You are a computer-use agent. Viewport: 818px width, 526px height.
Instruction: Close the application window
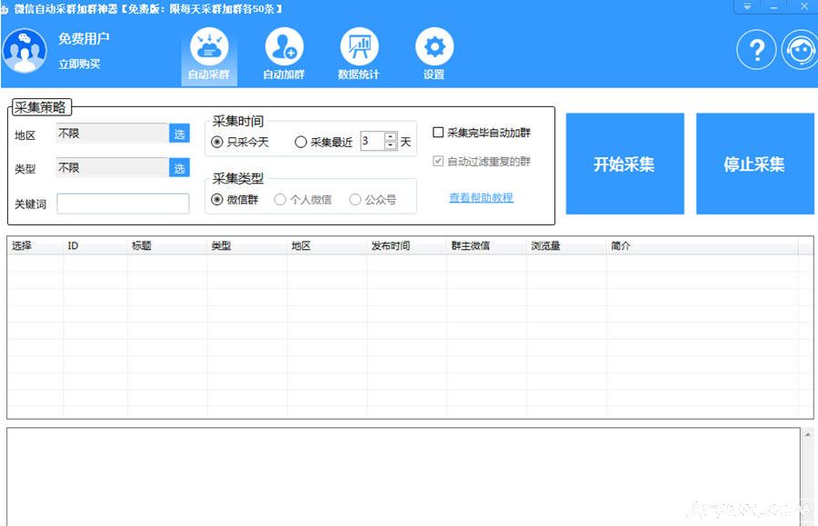point(803,6)
